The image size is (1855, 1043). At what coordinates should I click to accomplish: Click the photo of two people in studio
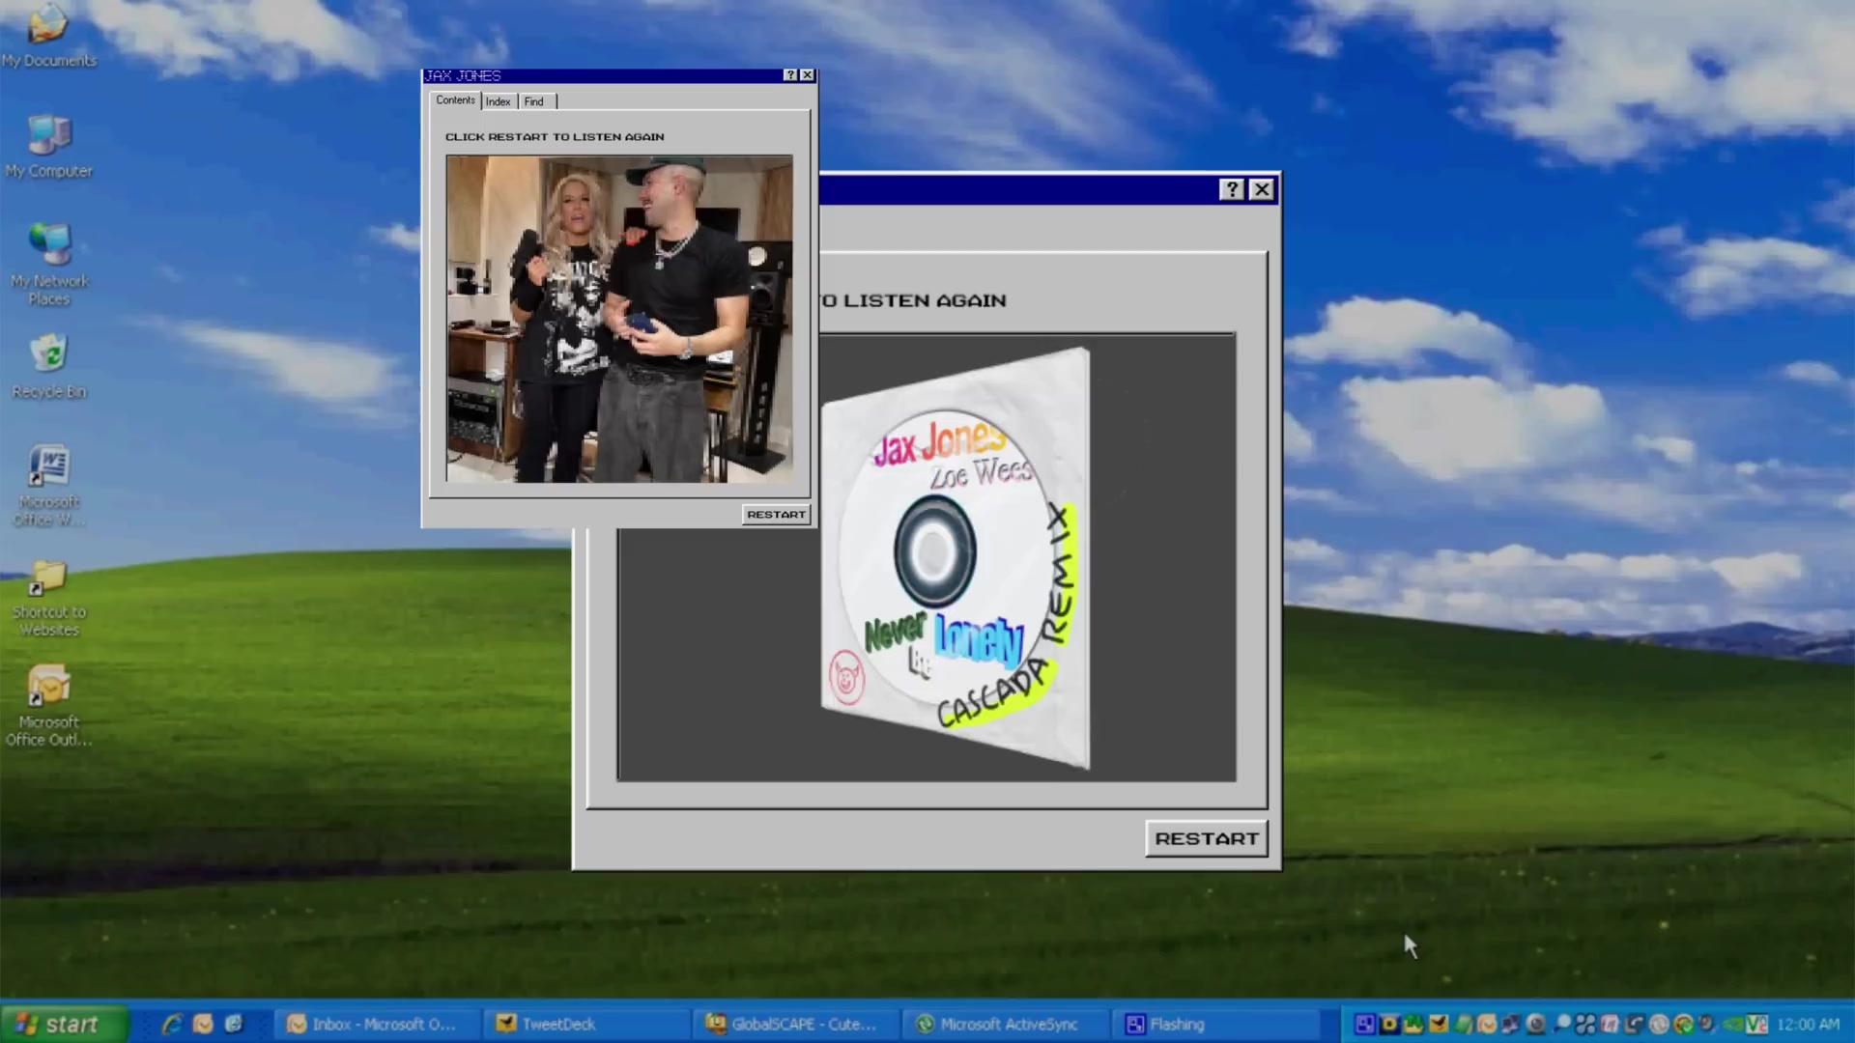click(x=619, y=319)
